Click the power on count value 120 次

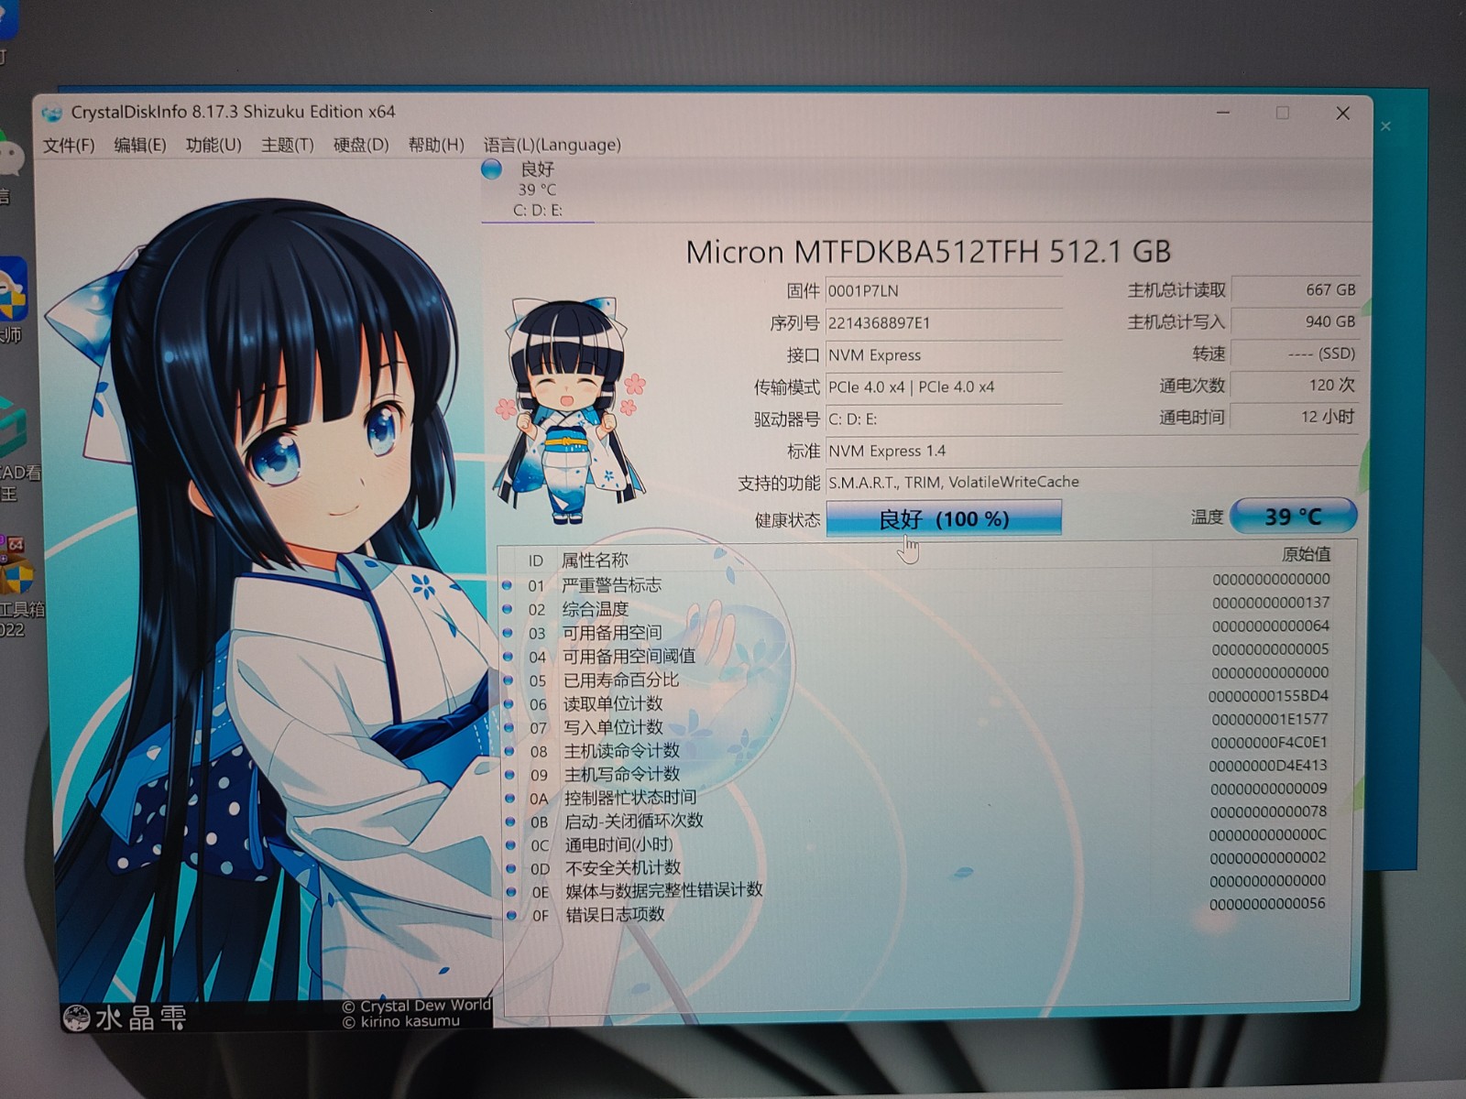[1295, 385]
